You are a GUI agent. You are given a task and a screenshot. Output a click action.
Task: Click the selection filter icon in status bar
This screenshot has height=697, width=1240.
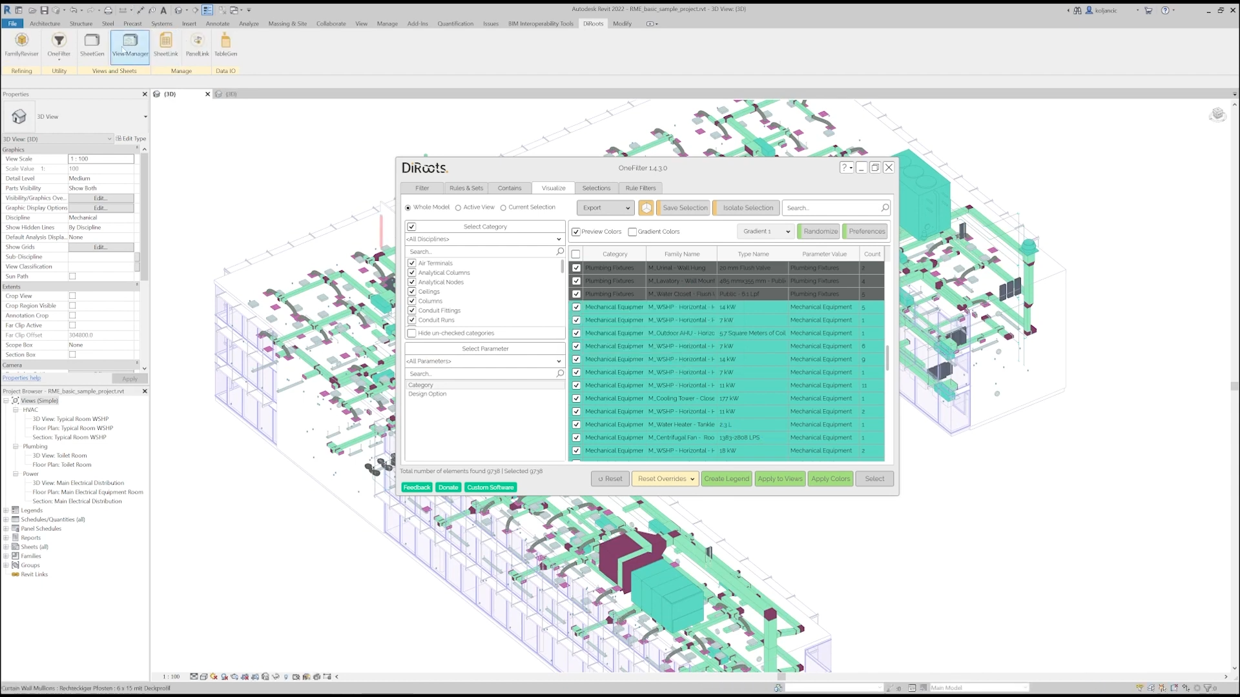[1207, 688]
